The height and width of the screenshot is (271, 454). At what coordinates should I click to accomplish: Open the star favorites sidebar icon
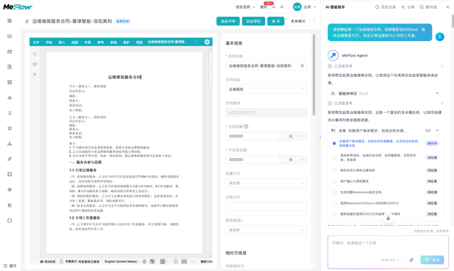[x=10, y=128]
